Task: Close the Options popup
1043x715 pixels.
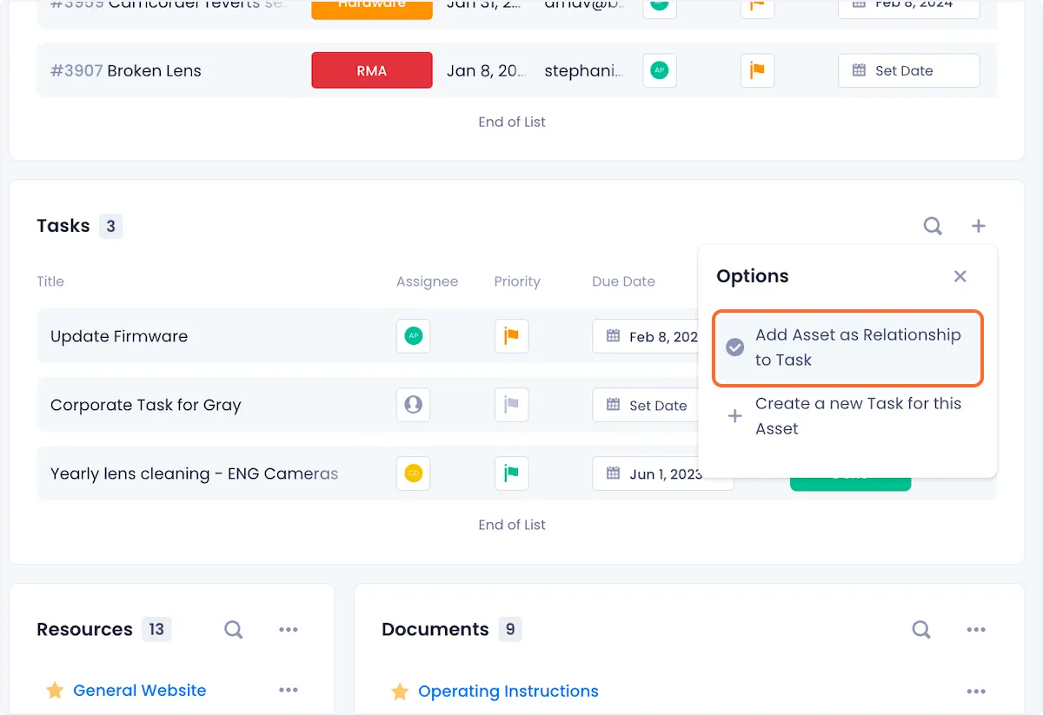Action: pos(960,276)
